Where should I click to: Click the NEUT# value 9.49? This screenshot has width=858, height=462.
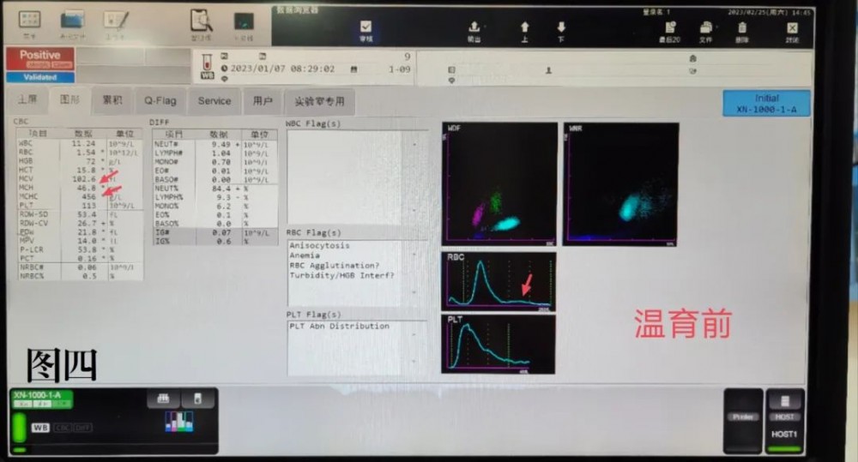click(x=221, y=144)
